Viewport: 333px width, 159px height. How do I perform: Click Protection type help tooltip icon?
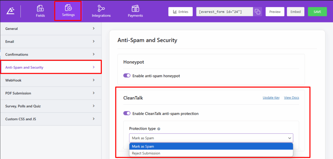point(159,129)
